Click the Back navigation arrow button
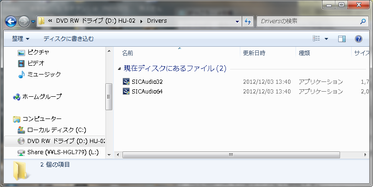Screen dimensions: 373x187 [12, 21]
